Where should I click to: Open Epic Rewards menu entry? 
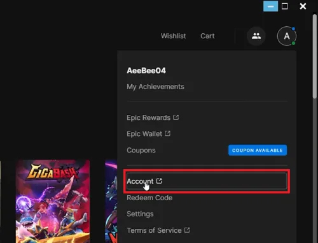(153, 117)
